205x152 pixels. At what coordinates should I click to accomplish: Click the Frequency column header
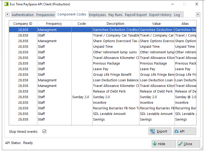pyautogui.click(x=54, y=23)
